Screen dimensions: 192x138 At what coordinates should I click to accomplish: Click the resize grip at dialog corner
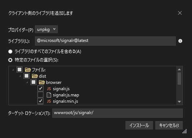(185, 131)
